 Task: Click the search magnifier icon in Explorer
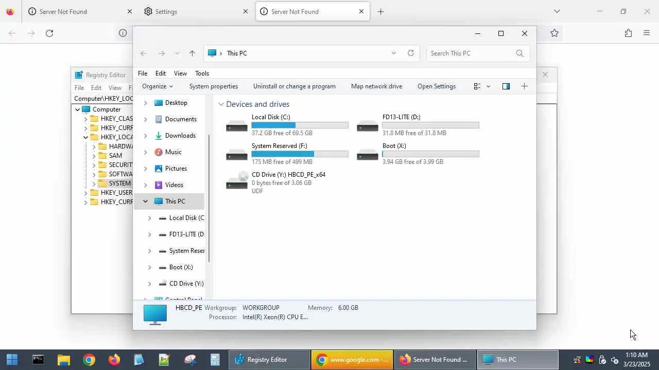pos(519,53)
